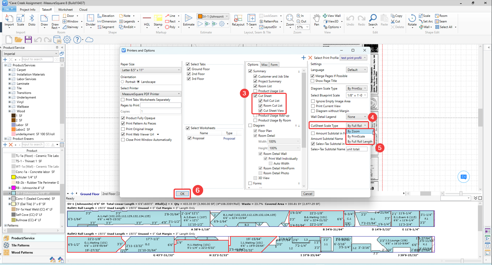Open the Paper Size dropdown
The width and height of the screenshot is (492, 265).
150,70
